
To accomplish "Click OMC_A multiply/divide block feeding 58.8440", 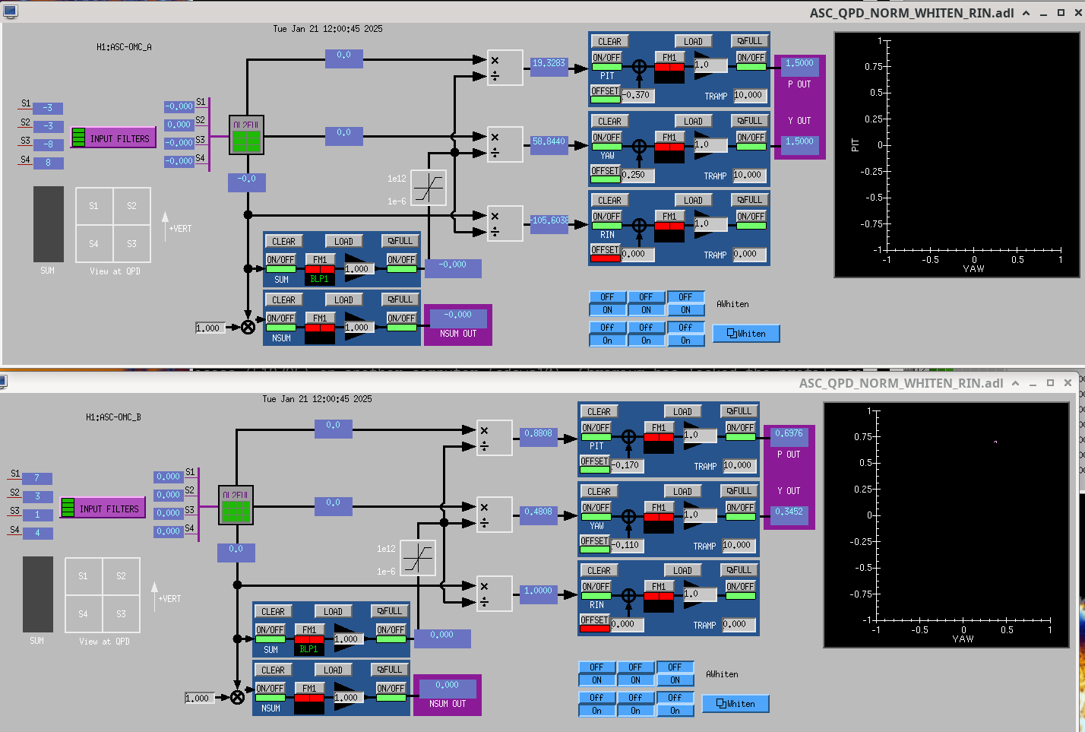I will click(x=505, y=144).
